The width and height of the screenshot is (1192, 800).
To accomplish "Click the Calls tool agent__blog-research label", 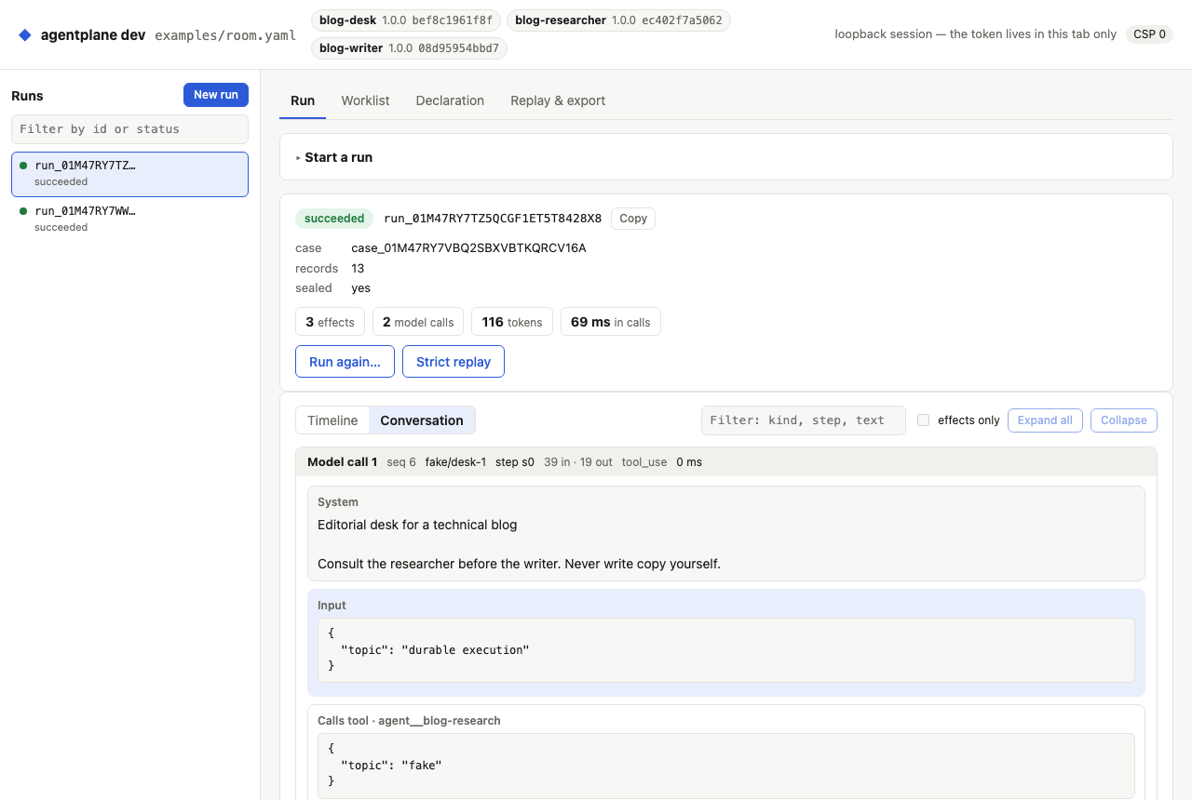I will [409, 721].
